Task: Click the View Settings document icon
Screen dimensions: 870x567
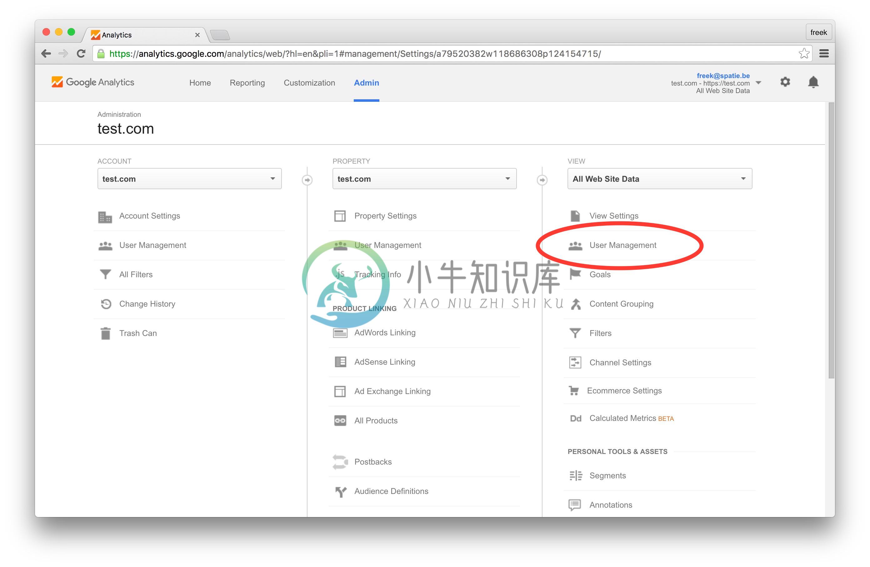Action: pos(575,216)
